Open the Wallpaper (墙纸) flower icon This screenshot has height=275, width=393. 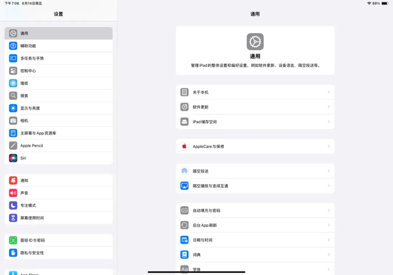[13, 83]
